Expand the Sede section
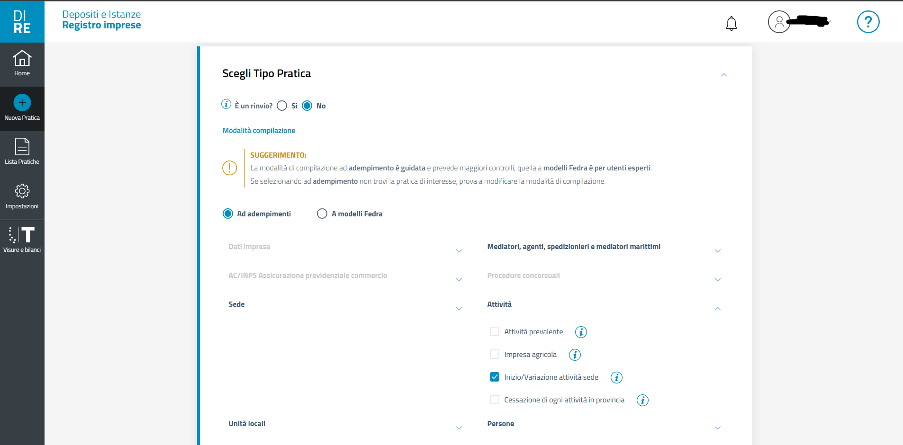 click(x=459, y=309)
